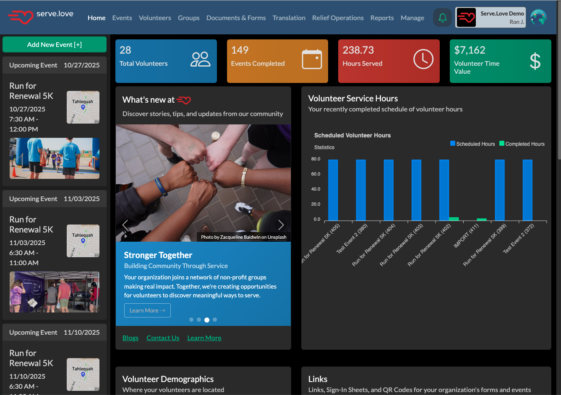
Task: Click the Total Volunteers people icon
Action: [201, 59]
